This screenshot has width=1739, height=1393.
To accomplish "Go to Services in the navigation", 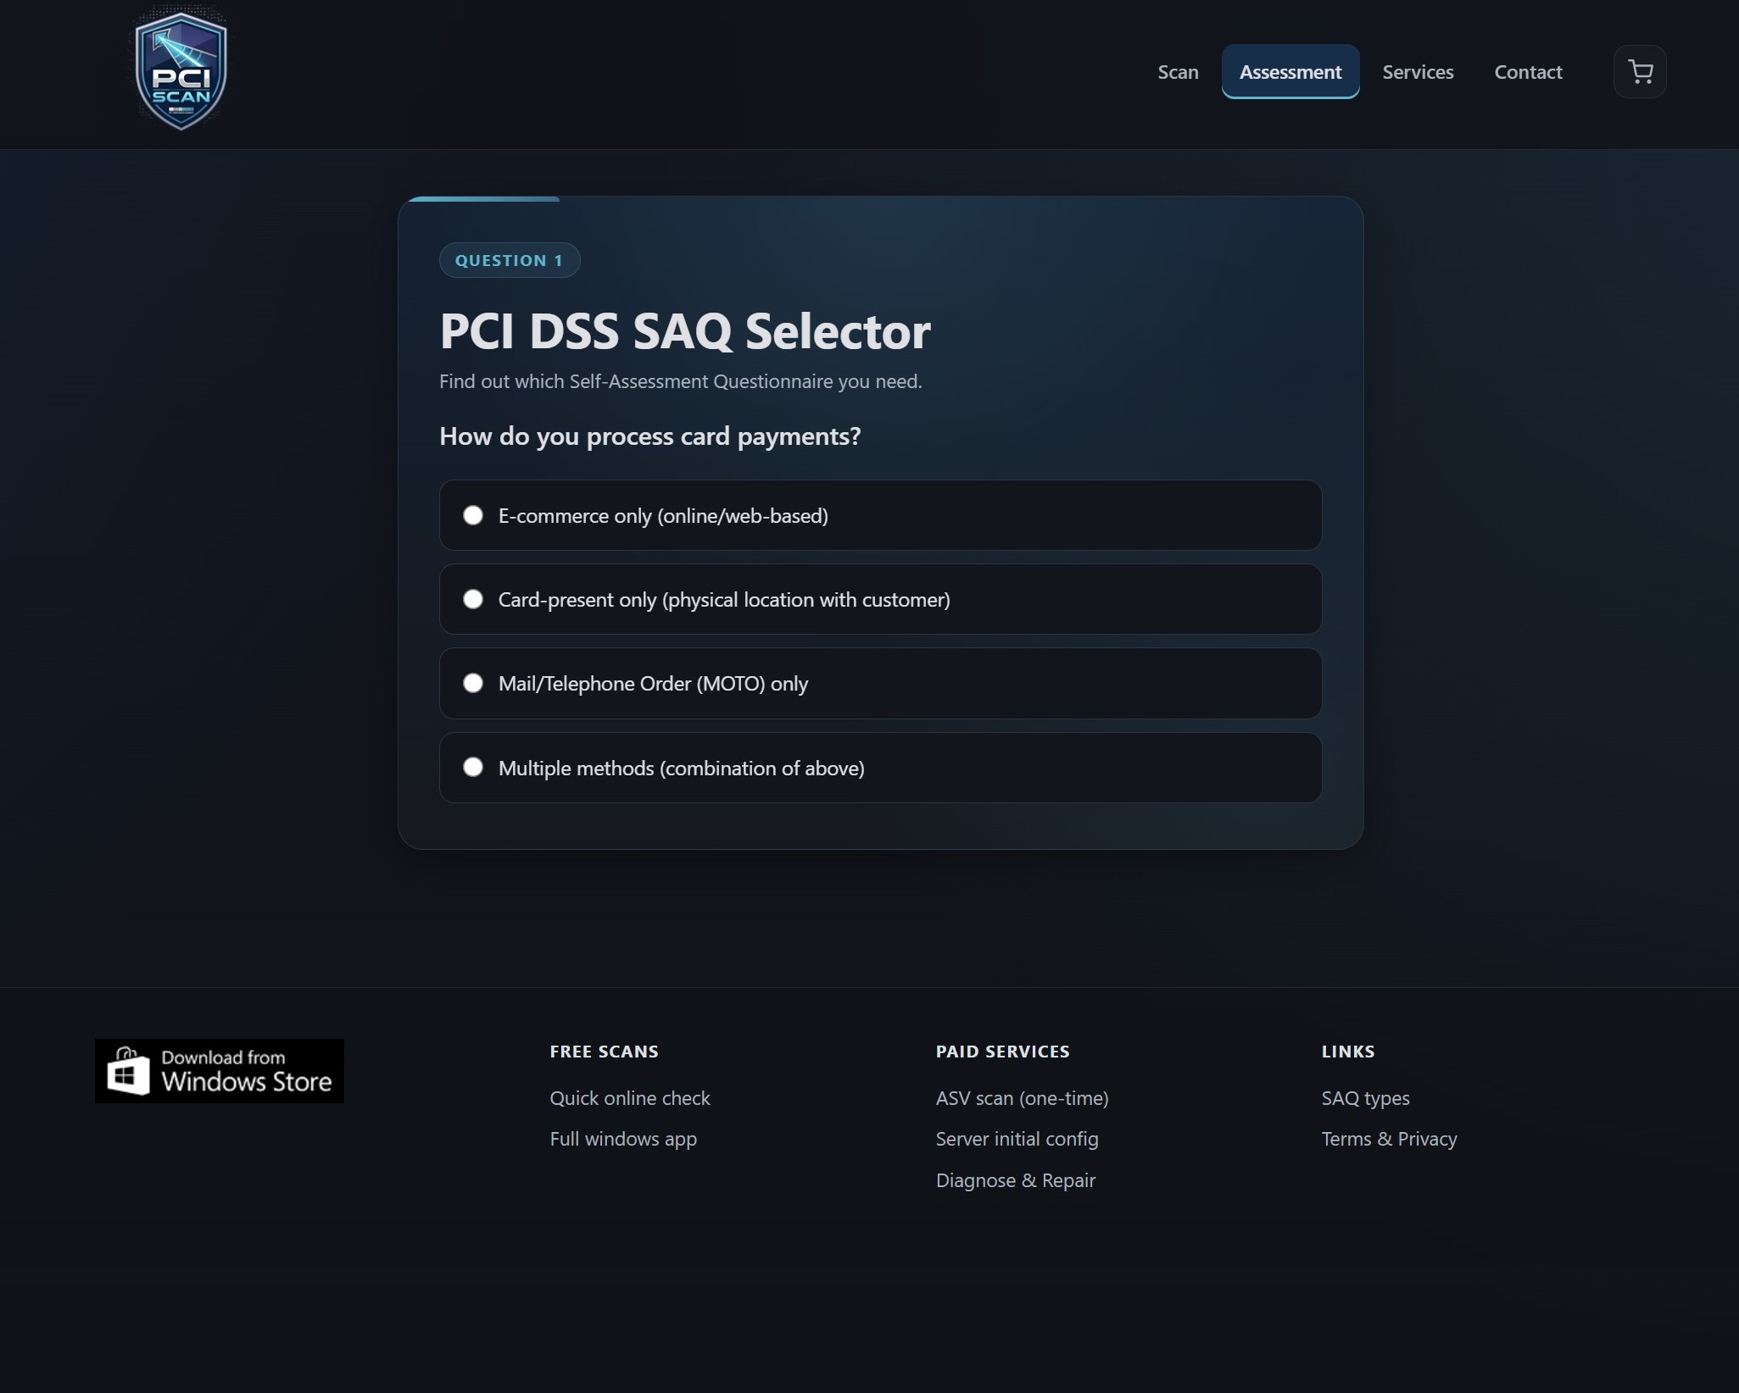I will [x=1418, y=72].
